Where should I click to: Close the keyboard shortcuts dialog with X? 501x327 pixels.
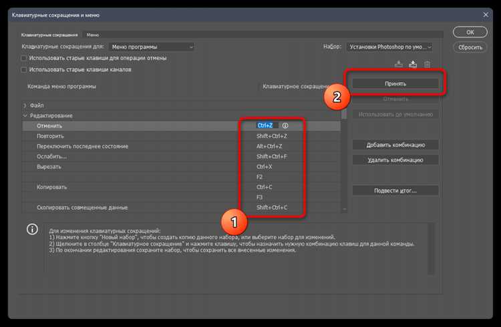(486, 15)
